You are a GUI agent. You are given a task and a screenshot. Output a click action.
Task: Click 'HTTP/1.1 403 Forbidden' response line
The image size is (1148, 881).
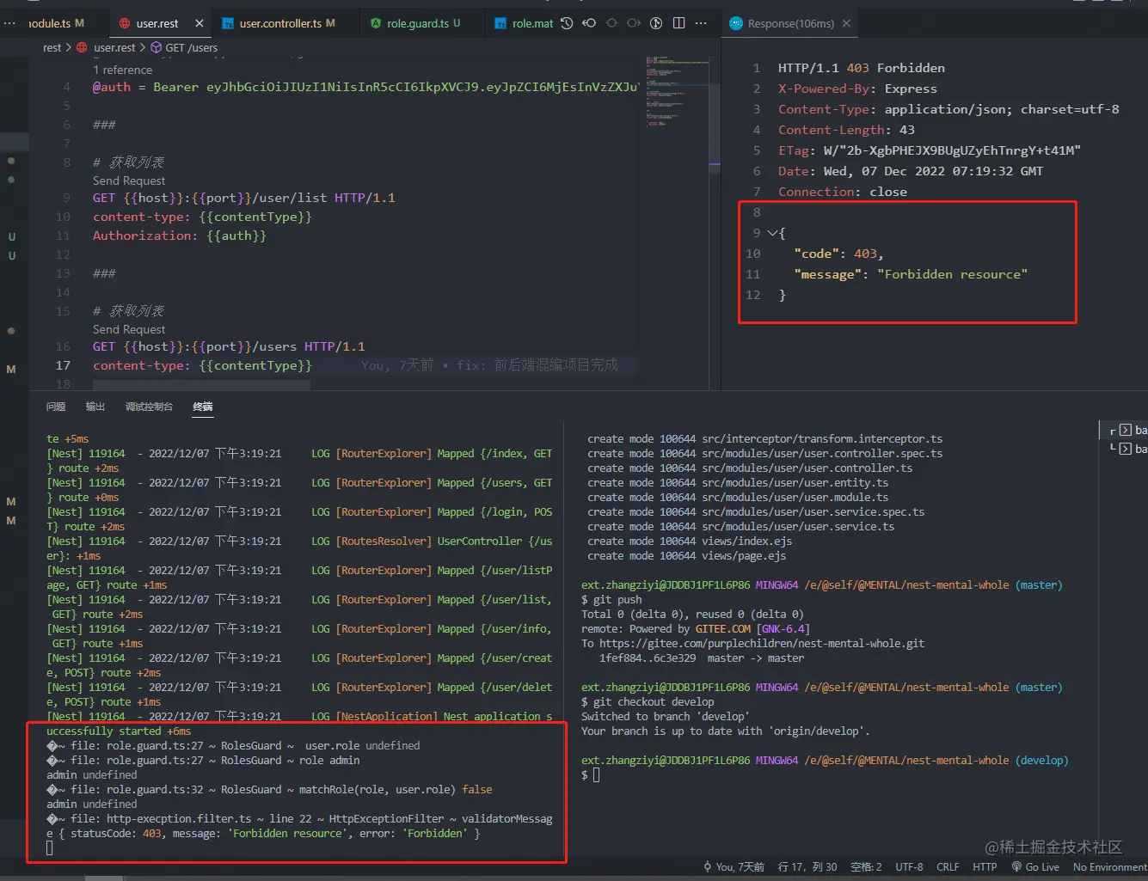tap(861, 68)
